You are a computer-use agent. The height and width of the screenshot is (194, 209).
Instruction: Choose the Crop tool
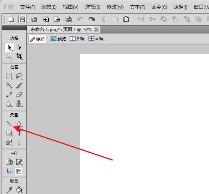(x=19, y=56)
